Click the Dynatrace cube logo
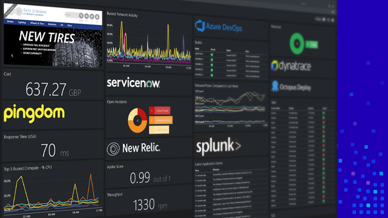Screen dimensions: 388x218 point(275,66)
